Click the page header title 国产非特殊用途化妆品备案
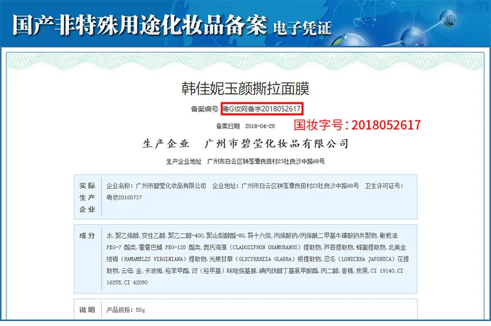 tap(140, 25)
